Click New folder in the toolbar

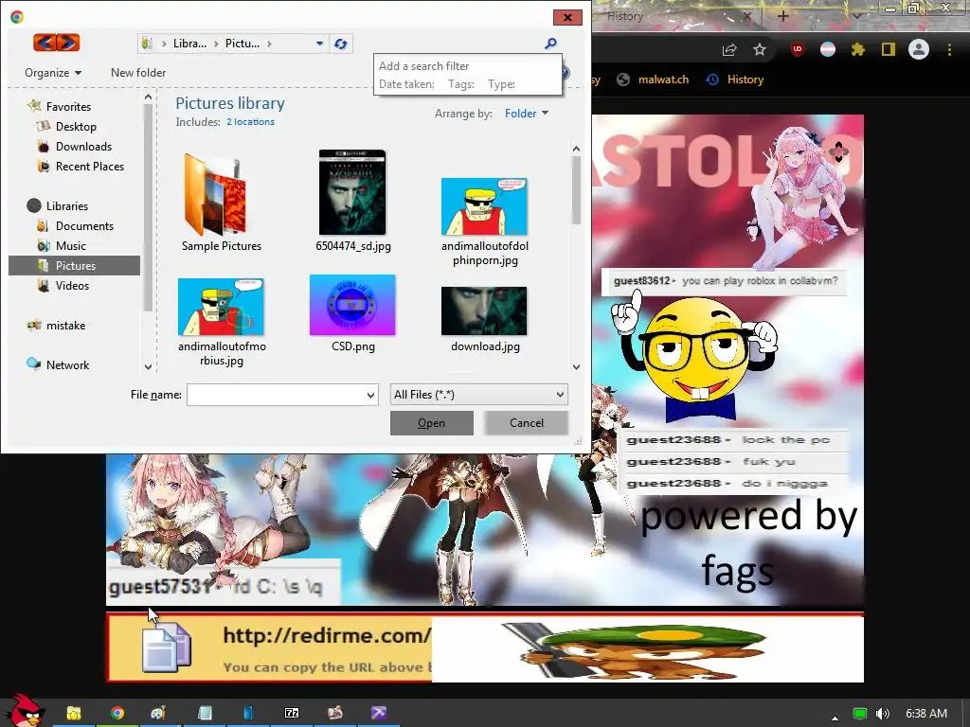(x=138, y=72)
